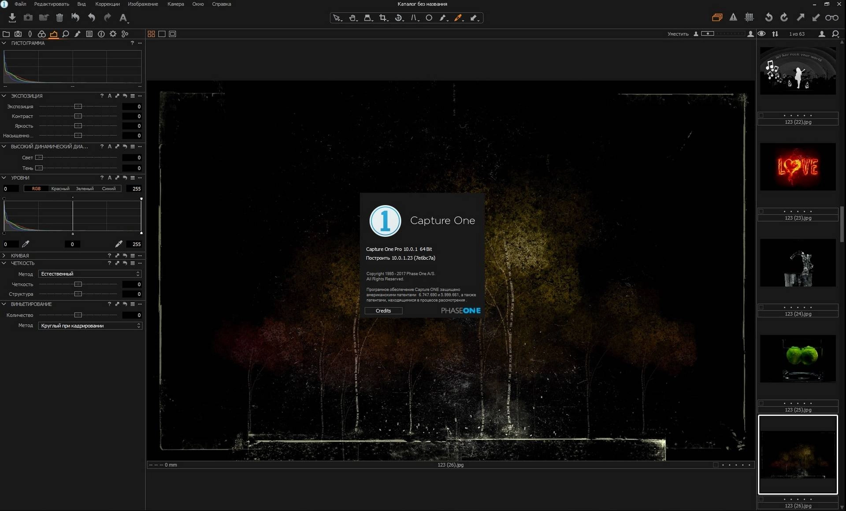The width and height of the screenshot is (846, 511).
Task: Pick shadow point eyedropper in levels
Action: [x=26, y=244]
